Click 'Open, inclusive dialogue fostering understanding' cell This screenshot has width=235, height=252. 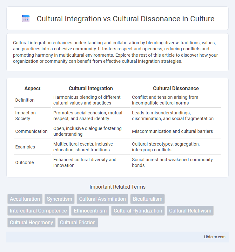pyautogui.click(x=91, y=131)
